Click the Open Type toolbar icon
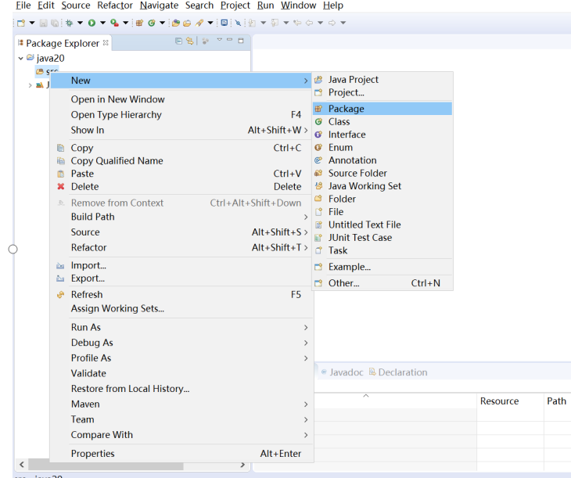This screenshot has height=478, width=571. click(x=176, y=23)
